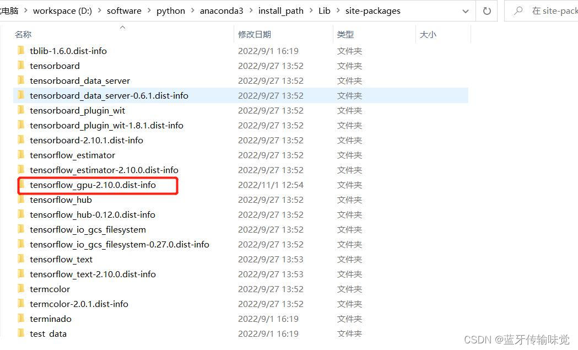Screen dimensions: 578x350
Task: Click folder icon of tensorflow_hub
Action: 21,200
